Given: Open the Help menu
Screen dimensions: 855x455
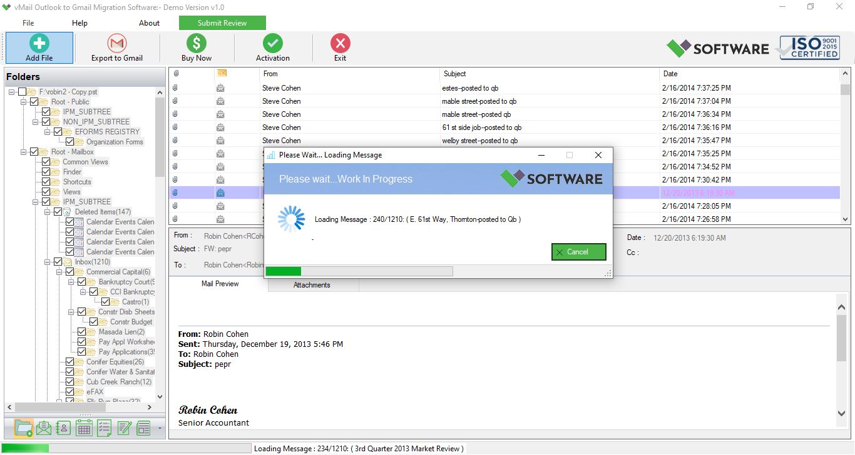Looking at the screenshot, I should 79,23.
